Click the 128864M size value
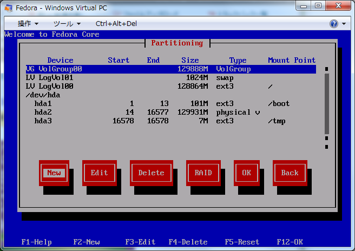The height and width of the screenshot is (251, 355). pos(193,86)
